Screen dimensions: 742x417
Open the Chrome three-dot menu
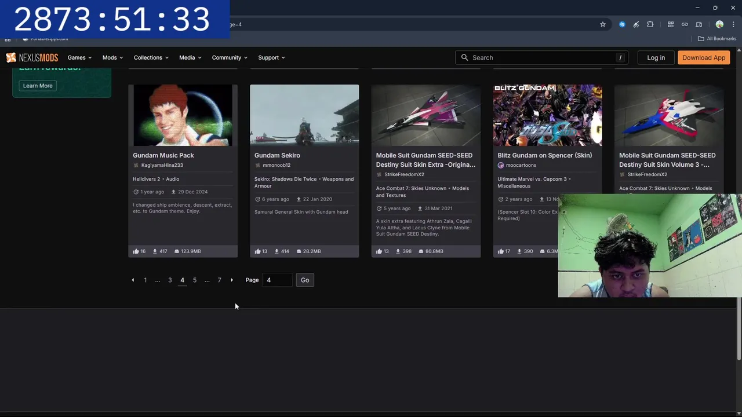[x=733, y=24]
